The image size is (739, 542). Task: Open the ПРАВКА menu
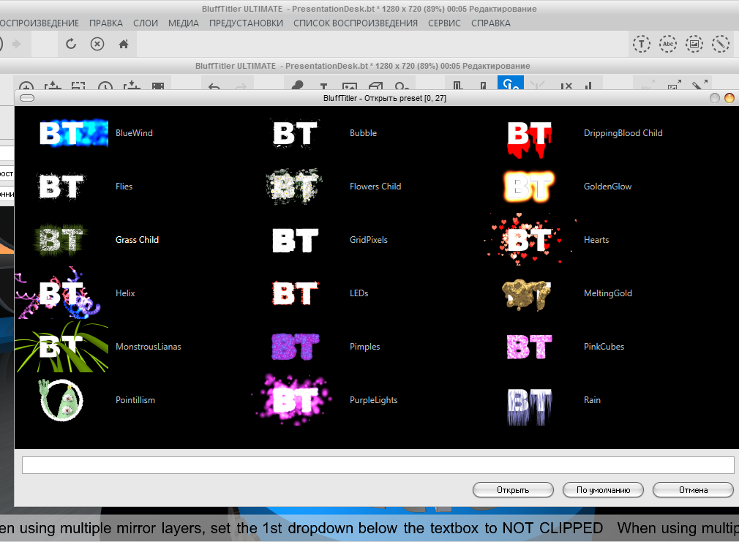[x=105, y=23]
